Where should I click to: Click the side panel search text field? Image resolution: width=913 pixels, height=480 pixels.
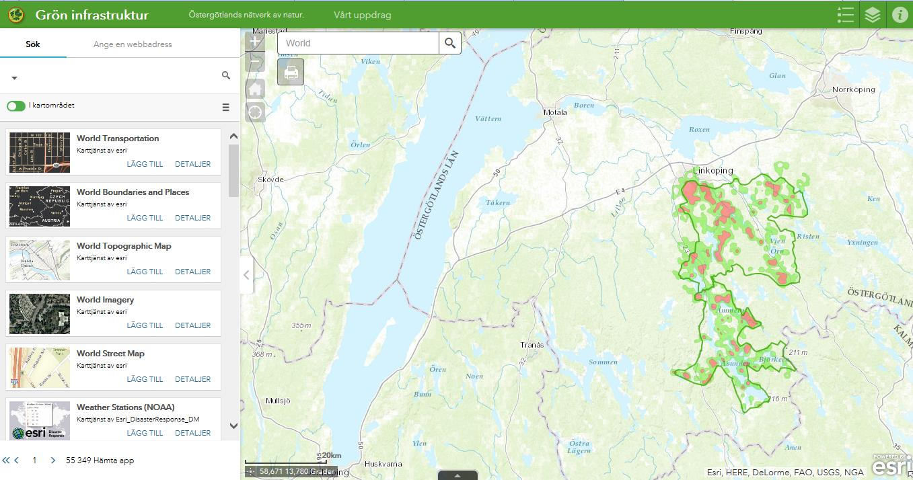tap(120, 76)
